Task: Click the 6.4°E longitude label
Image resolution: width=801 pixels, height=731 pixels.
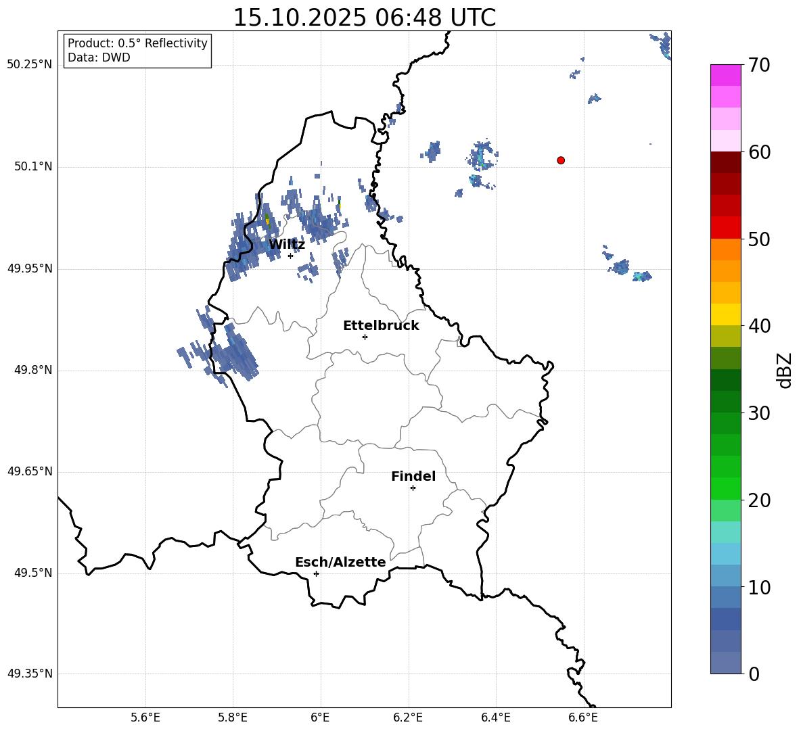Action: click(495, 717)
